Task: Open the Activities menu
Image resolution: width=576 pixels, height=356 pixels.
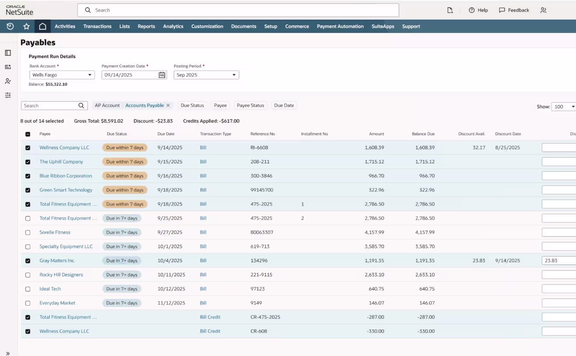Action: pyautogui.click(x=65, y=26)
